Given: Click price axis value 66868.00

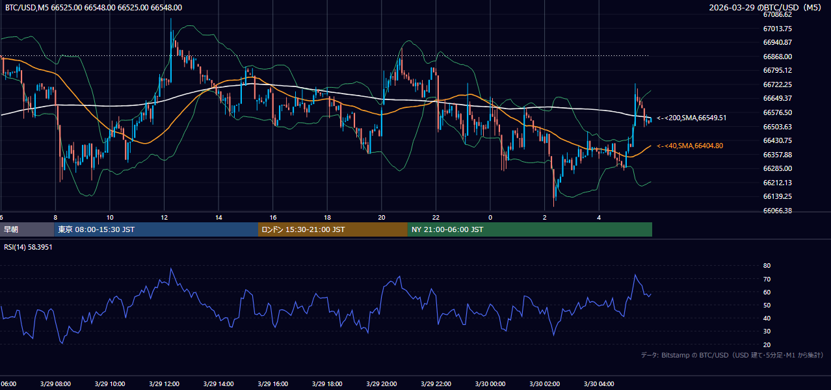Looking at the screenshot, I should [778, 57].
